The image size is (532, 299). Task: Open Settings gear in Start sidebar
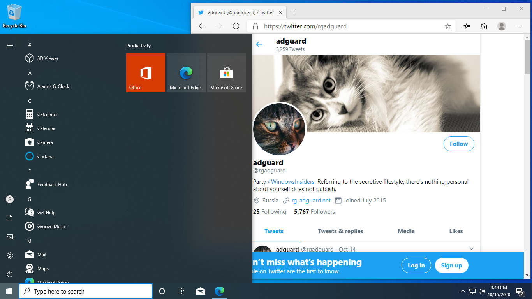tap(10, 255)
